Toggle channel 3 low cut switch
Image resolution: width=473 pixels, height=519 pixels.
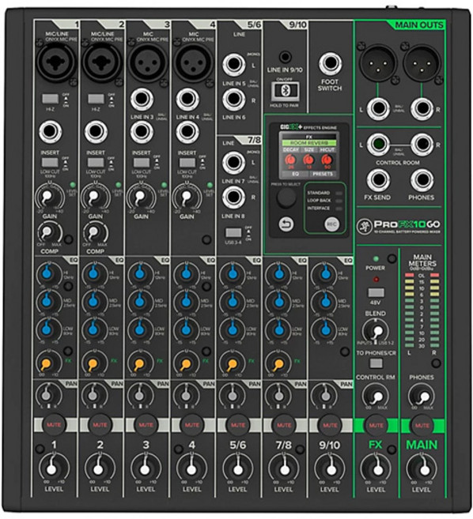coord(142,163)
